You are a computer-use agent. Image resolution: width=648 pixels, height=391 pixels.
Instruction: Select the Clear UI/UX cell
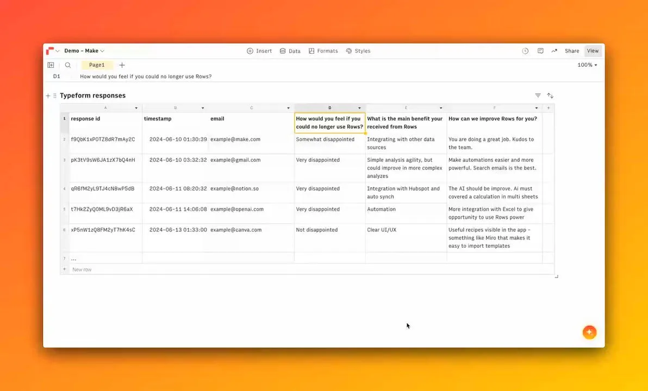click(x=406, y=238)
